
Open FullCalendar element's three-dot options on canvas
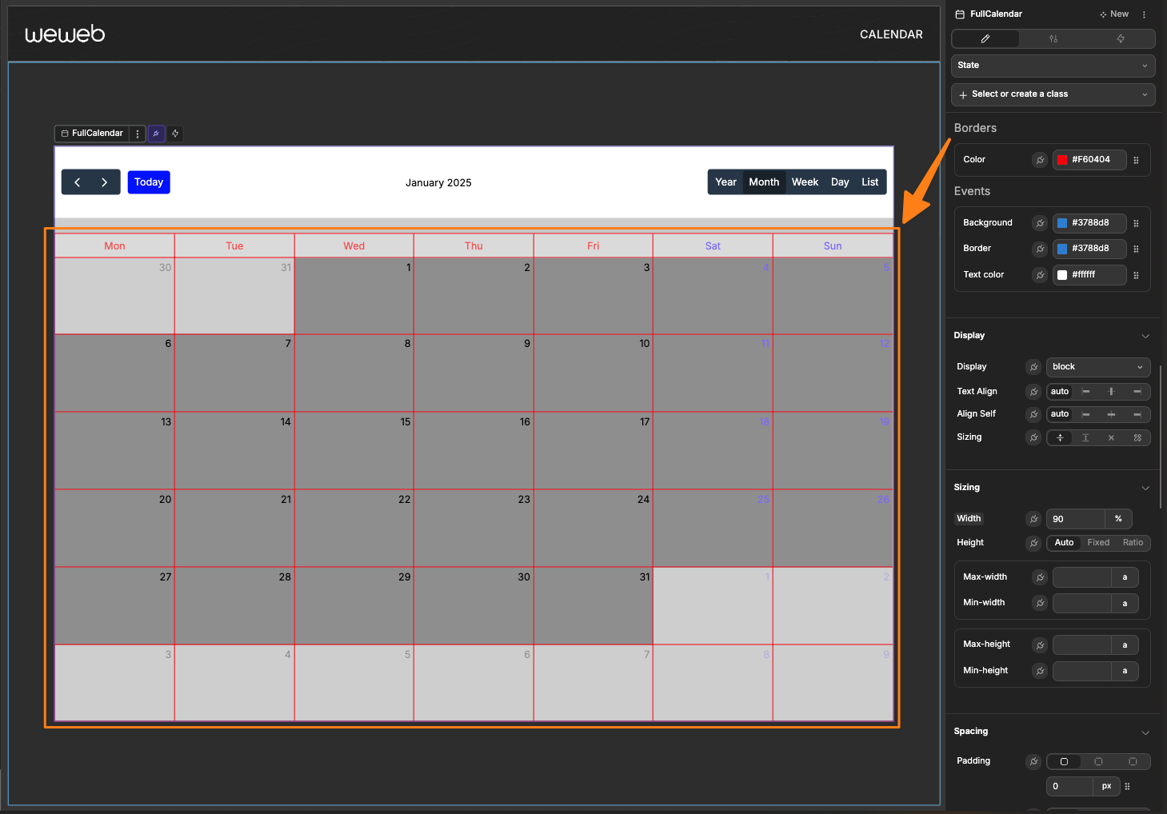138,134
